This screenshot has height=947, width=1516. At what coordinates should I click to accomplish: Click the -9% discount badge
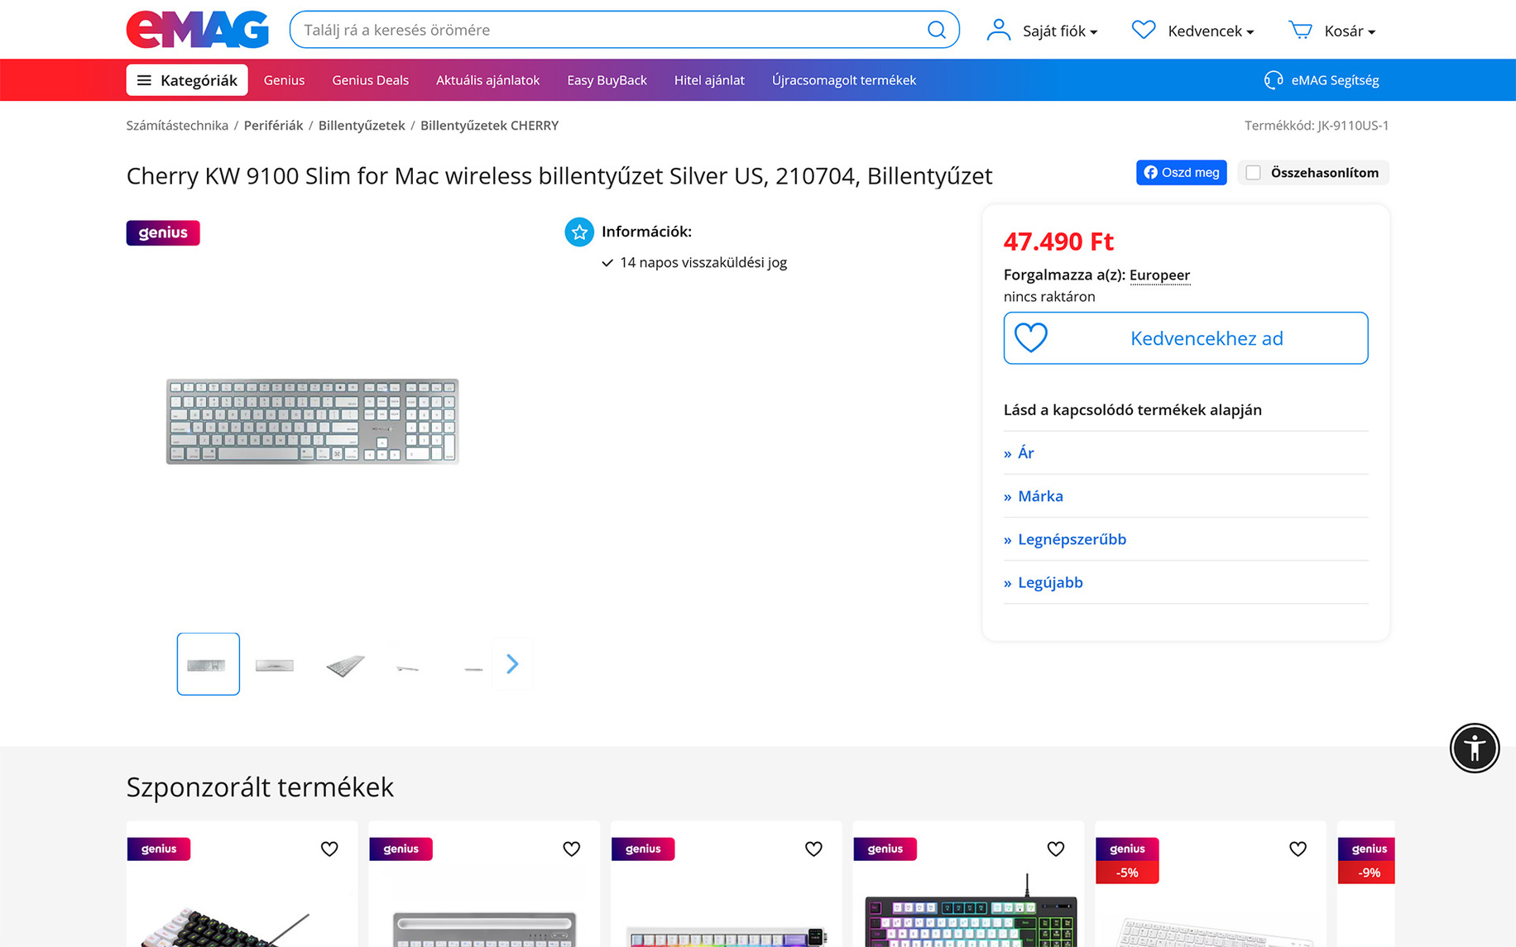click(x=1369, y=873)
